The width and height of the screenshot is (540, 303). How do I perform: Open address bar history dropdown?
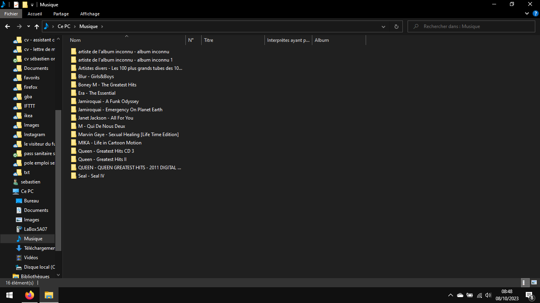click(x=383, y=26)
